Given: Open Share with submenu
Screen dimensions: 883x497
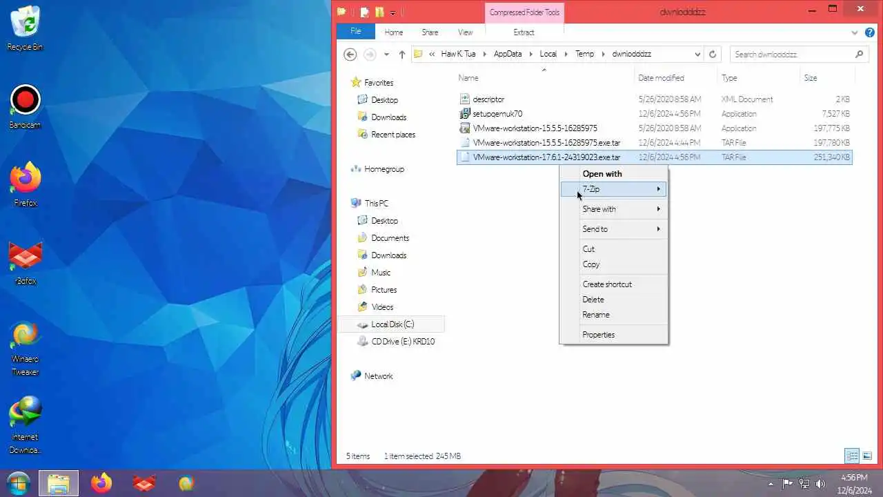Looking at the screenshot, I should click(613, 209).
